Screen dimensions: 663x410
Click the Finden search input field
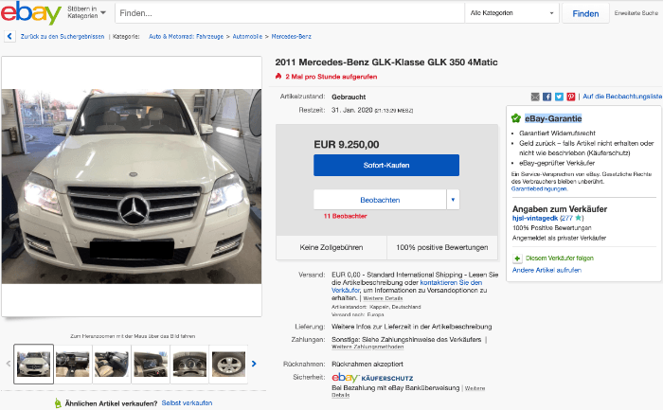[x=290, y=13]
